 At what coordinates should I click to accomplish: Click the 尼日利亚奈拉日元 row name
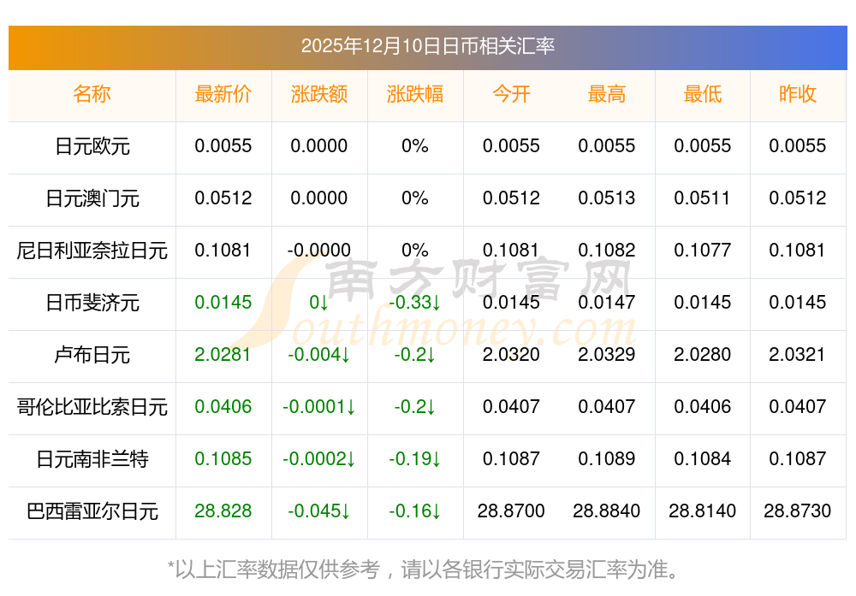(92, 251)
